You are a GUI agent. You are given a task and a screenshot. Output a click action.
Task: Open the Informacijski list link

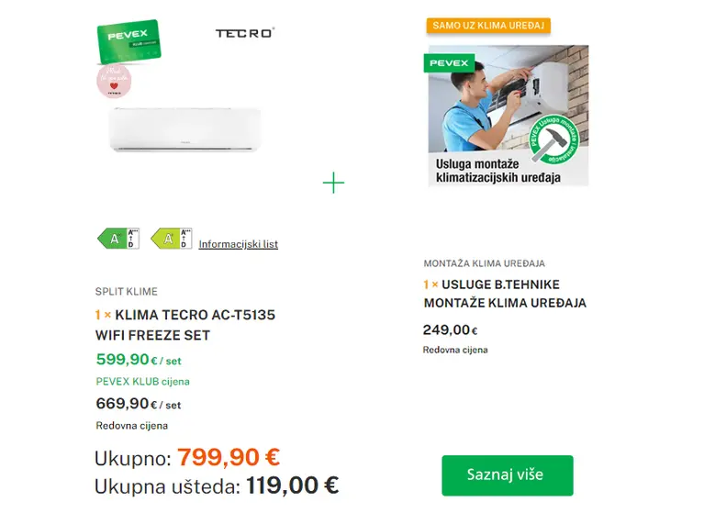pos(239,244)
